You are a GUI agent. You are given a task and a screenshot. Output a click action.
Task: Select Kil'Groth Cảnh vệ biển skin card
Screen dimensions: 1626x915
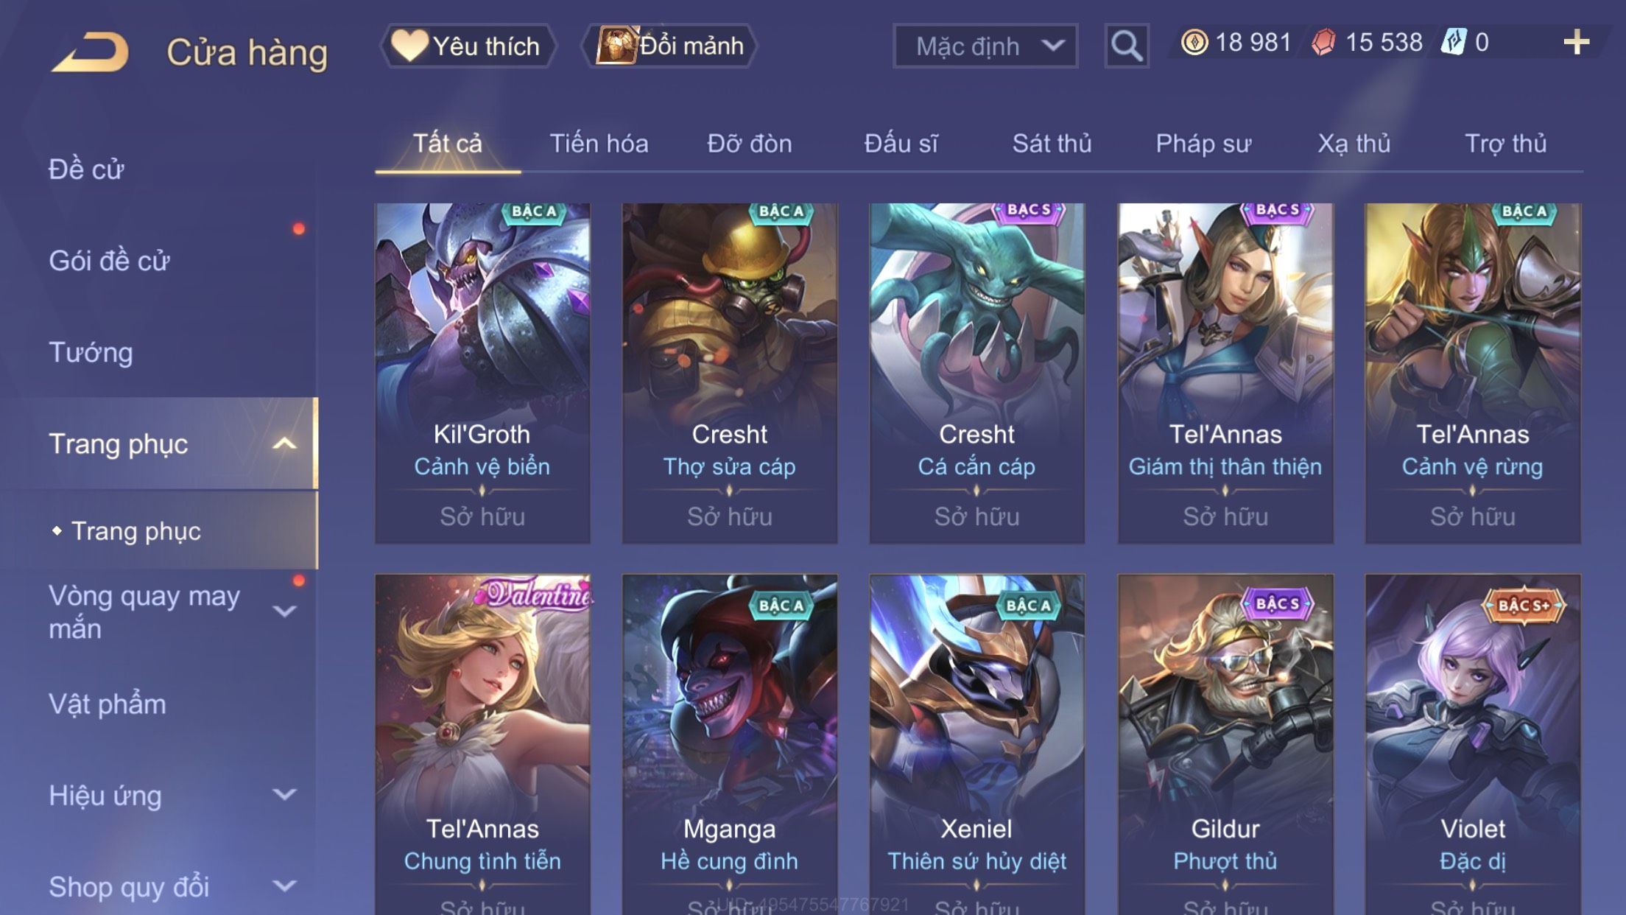coord(482,374)
